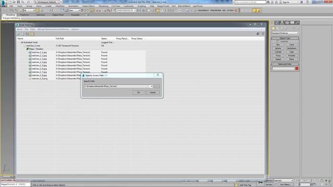Click the Status column header

[108, 38]
